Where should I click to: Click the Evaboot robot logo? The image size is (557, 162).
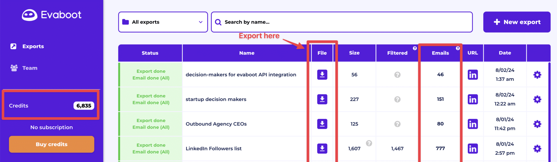[x=30, y=15]
